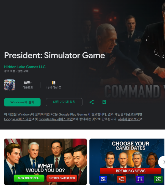The image size is (165, 185).
Task: Show next screenshots with the carousel arrow
Action: pyautogui.click(x=163, y=162)
